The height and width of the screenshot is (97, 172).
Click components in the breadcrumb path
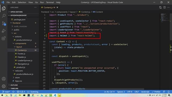(62, 12)
